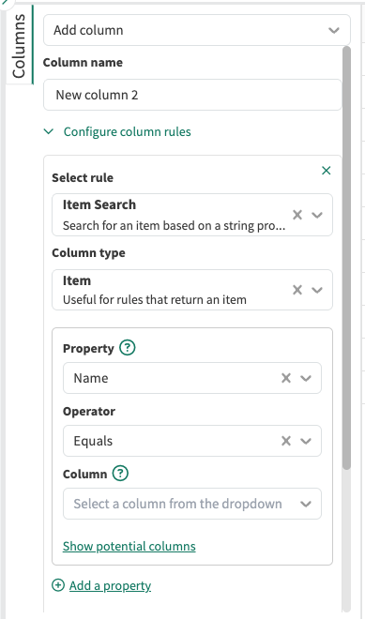Clear the Item Search rule selection
The image size is (365, 619).
point(297,215)
